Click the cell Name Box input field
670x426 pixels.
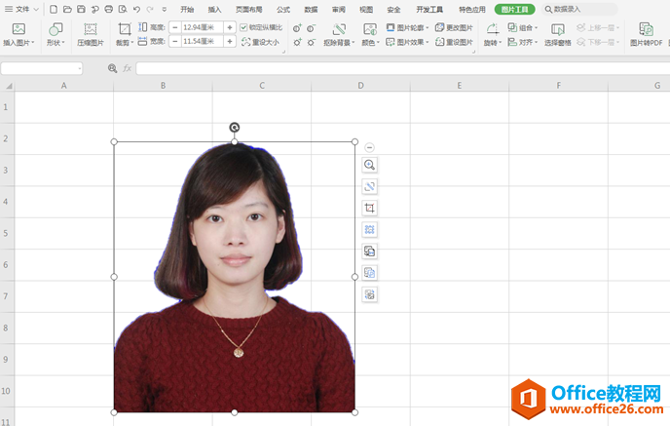coord(39,68)
